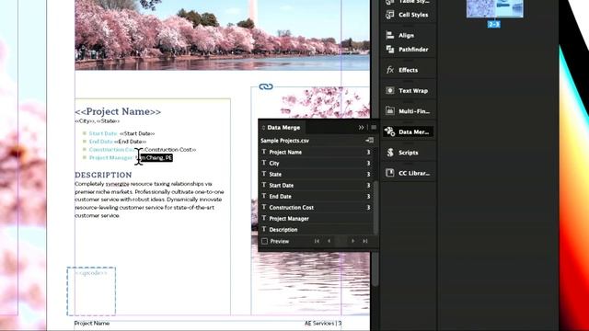Click the Sample Projects.csv source name
This screenshot has height=331, width=589.
(284, 141)
